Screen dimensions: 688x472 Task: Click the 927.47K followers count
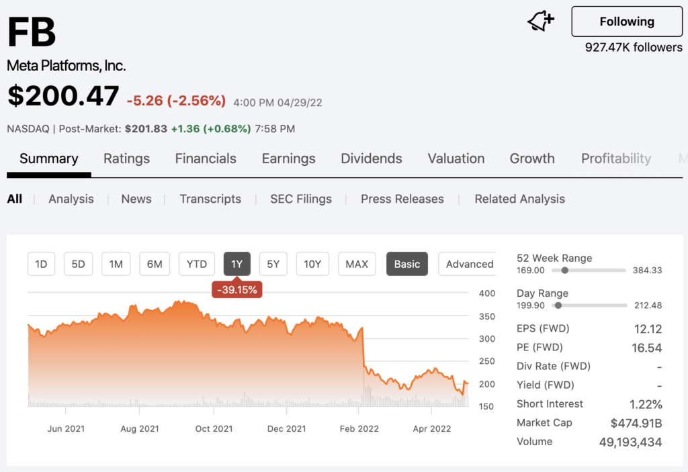634,48
